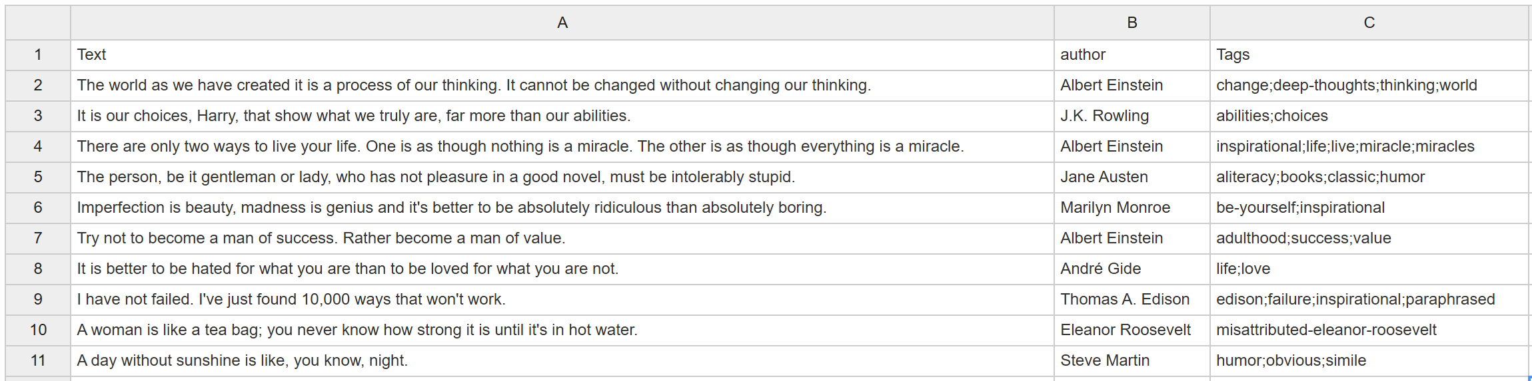Select row 9 header
The height and width of the screenshot is (381, 1532).
tap(38, 299)
